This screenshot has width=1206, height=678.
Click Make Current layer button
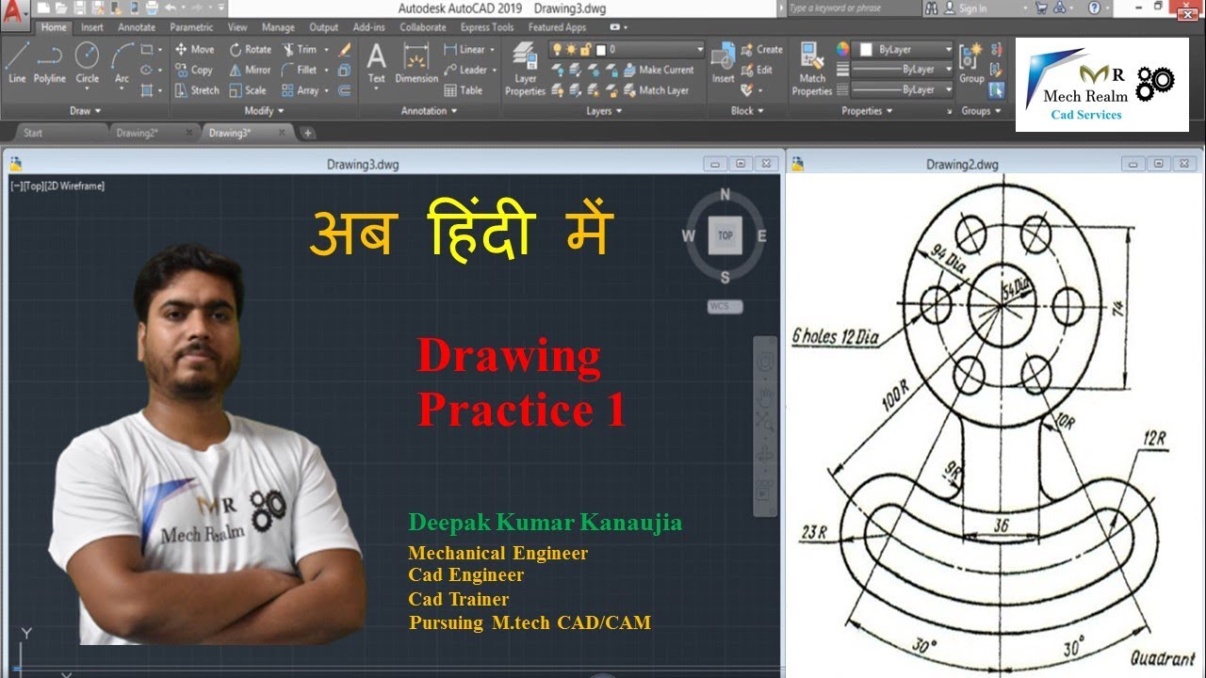coord(659,70)
